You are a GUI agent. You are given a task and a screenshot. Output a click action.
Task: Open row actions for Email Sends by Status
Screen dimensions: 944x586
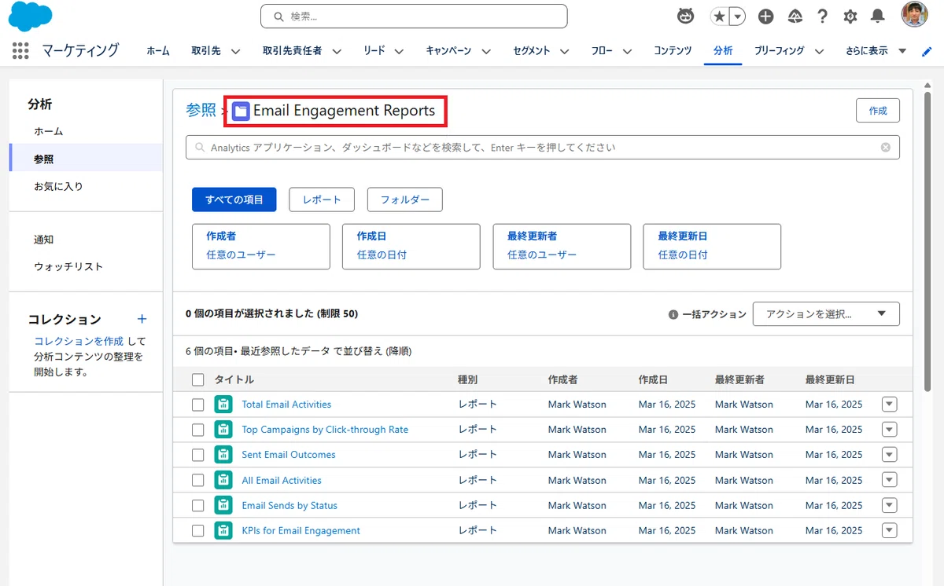coord(890,505)
